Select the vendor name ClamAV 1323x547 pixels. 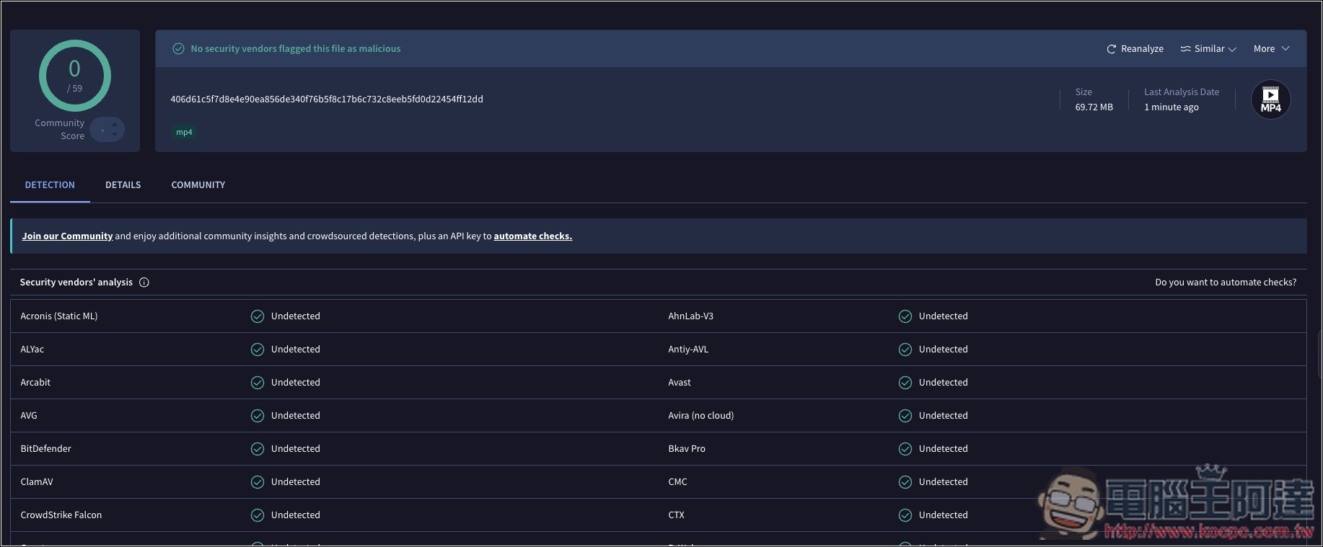point(37,482)
